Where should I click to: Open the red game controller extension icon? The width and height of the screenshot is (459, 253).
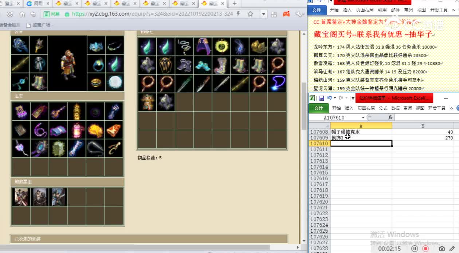tap(286, 14)
